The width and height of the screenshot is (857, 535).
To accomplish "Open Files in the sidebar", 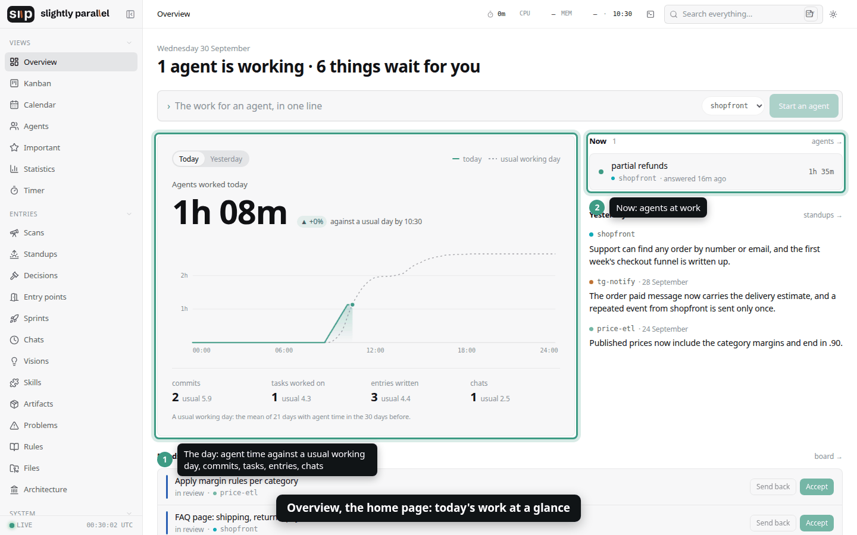I will (71, 468).
